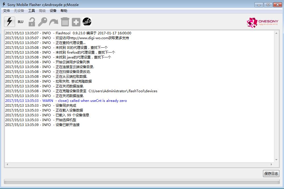Select the 开始云端同步设备列表 log line
This screenshot has width=284, height=189.
pos(47,62)
